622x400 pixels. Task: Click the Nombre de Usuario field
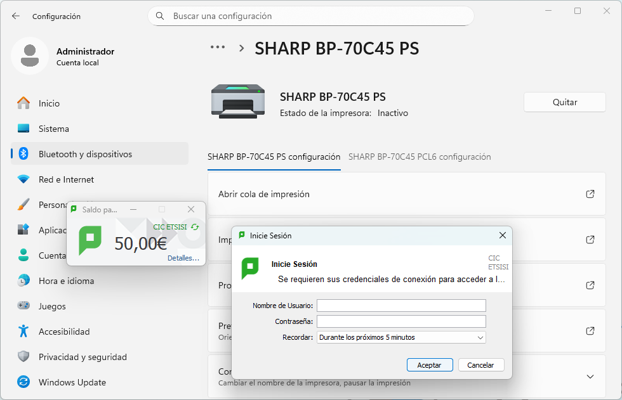coord(401,306)
